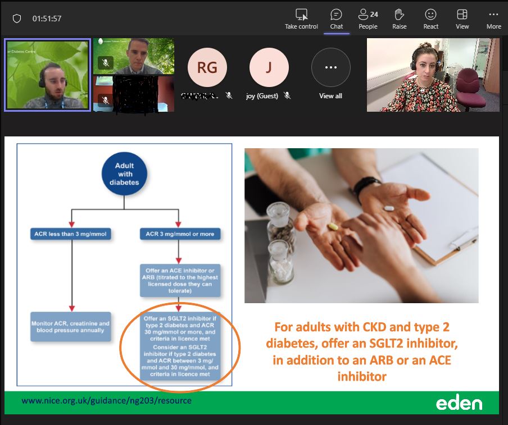This screenshot has height=425, width=508.
Task: Click the Offer an SGLT2 inhibitor text
Action: point(180,328)
